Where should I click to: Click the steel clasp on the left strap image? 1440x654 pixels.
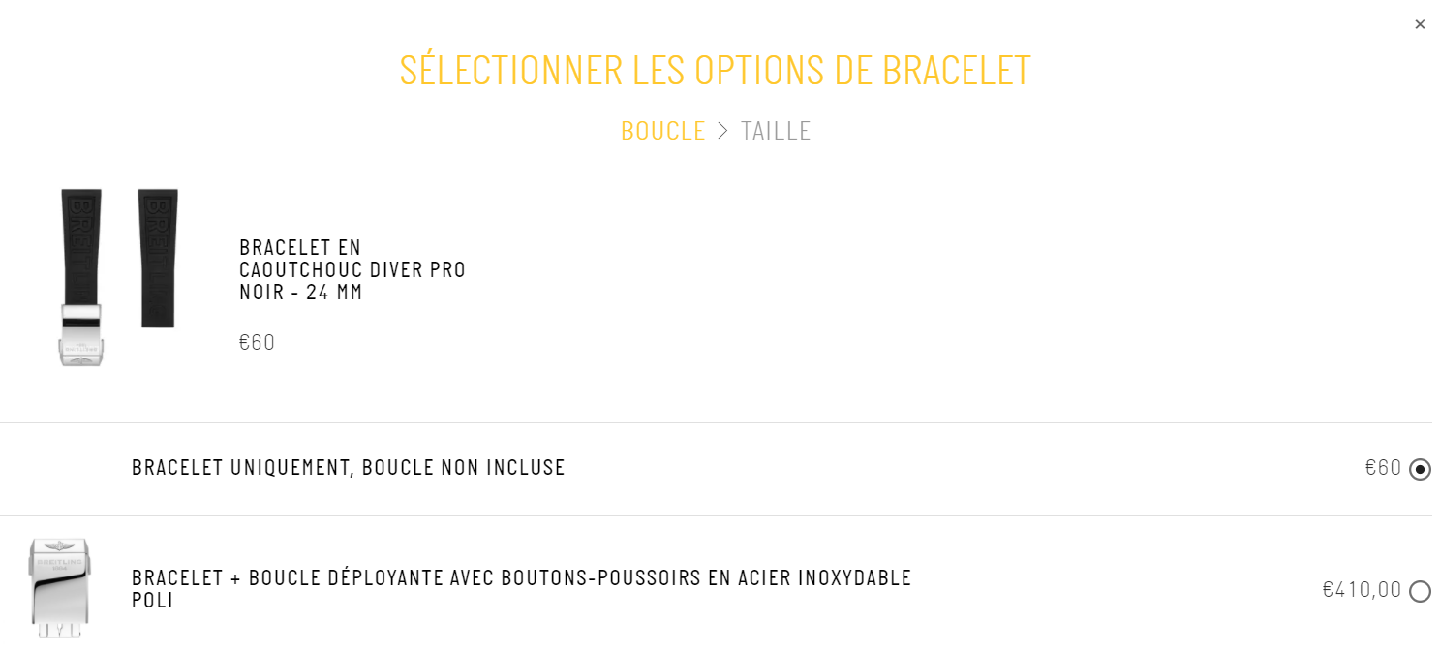pos(81,335)
